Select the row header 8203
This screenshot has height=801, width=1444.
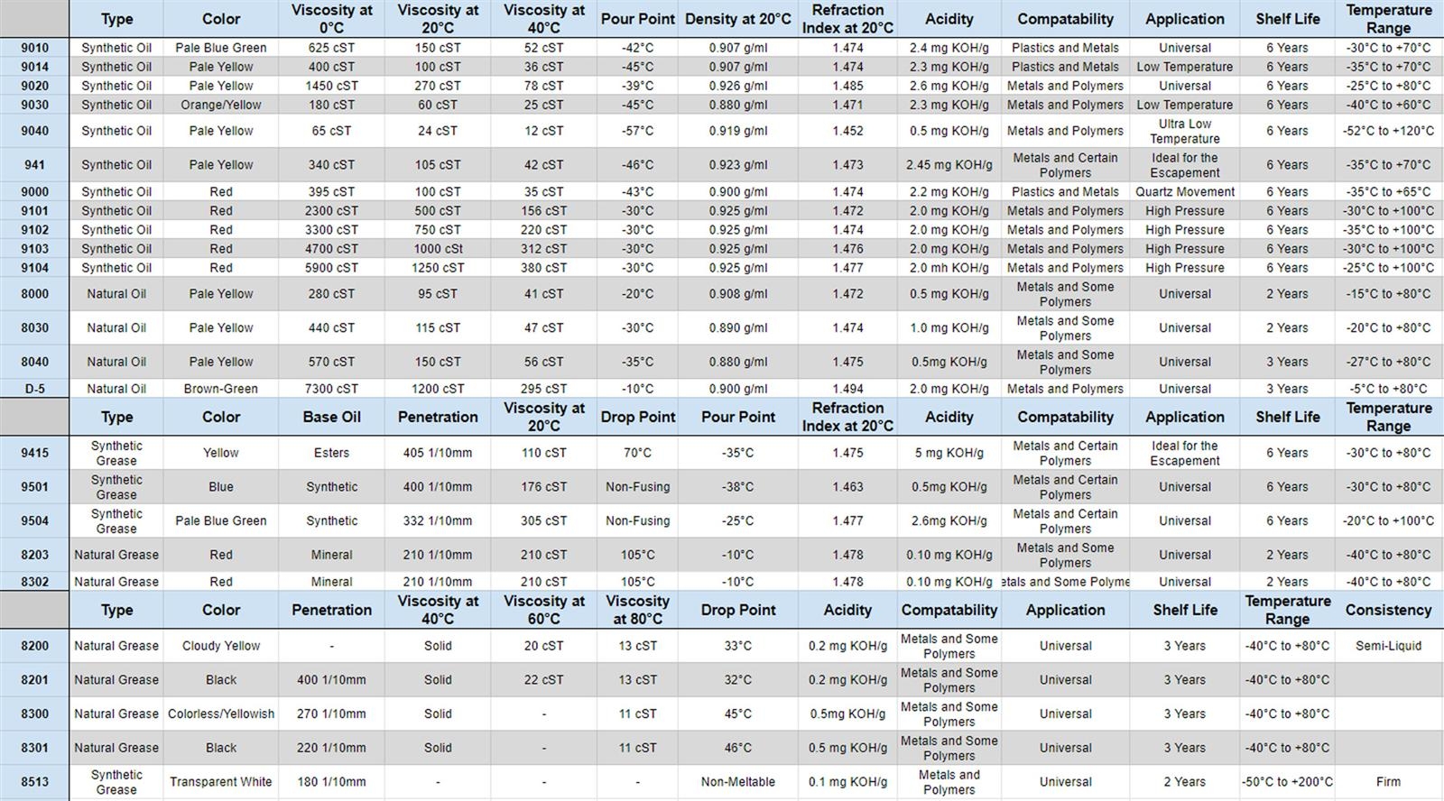coord(34,555)
